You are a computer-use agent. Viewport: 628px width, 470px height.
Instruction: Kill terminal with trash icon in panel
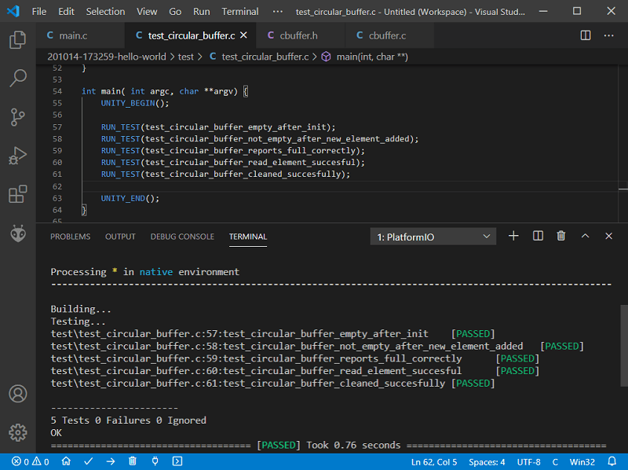click(x=560, y=236)
